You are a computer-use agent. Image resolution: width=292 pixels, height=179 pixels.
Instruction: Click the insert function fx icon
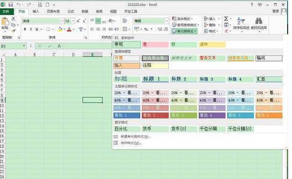pos(59,46)
